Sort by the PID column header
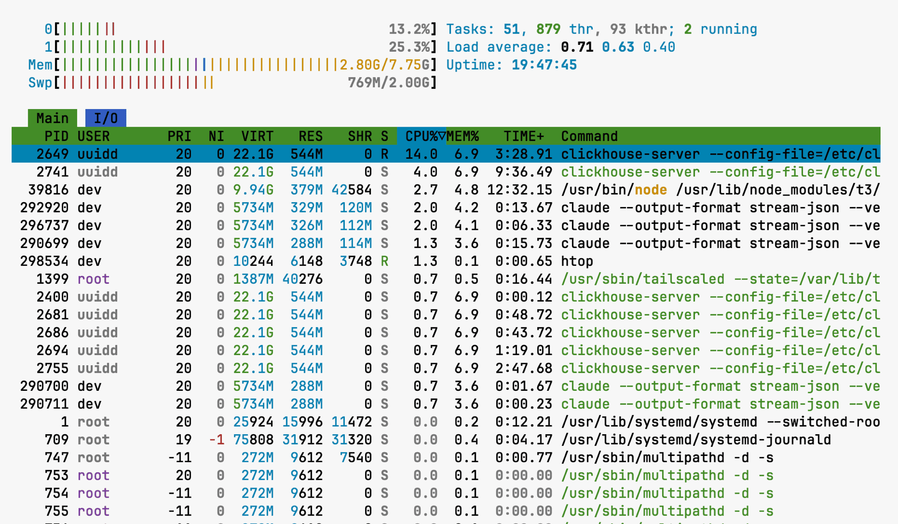Image resolution: width=898 pixels, height=524 pixels. tap(56, 136)
